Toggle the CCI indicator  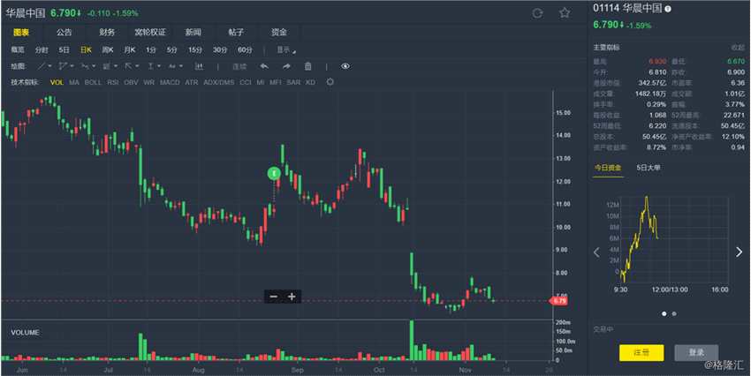click(x=246, y=82)
